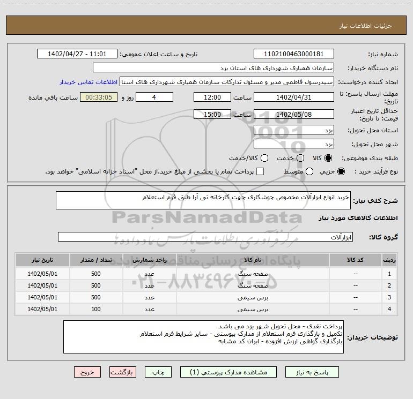Click row number 3 in the table
This screenshot has height=399, width=413.
coord(389,297)
